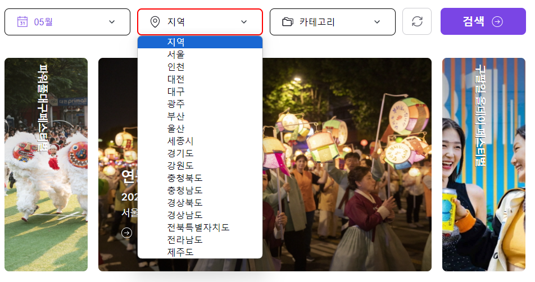
Task: Choose 제주도 from the region list
Action: click(x=200, y=252)
